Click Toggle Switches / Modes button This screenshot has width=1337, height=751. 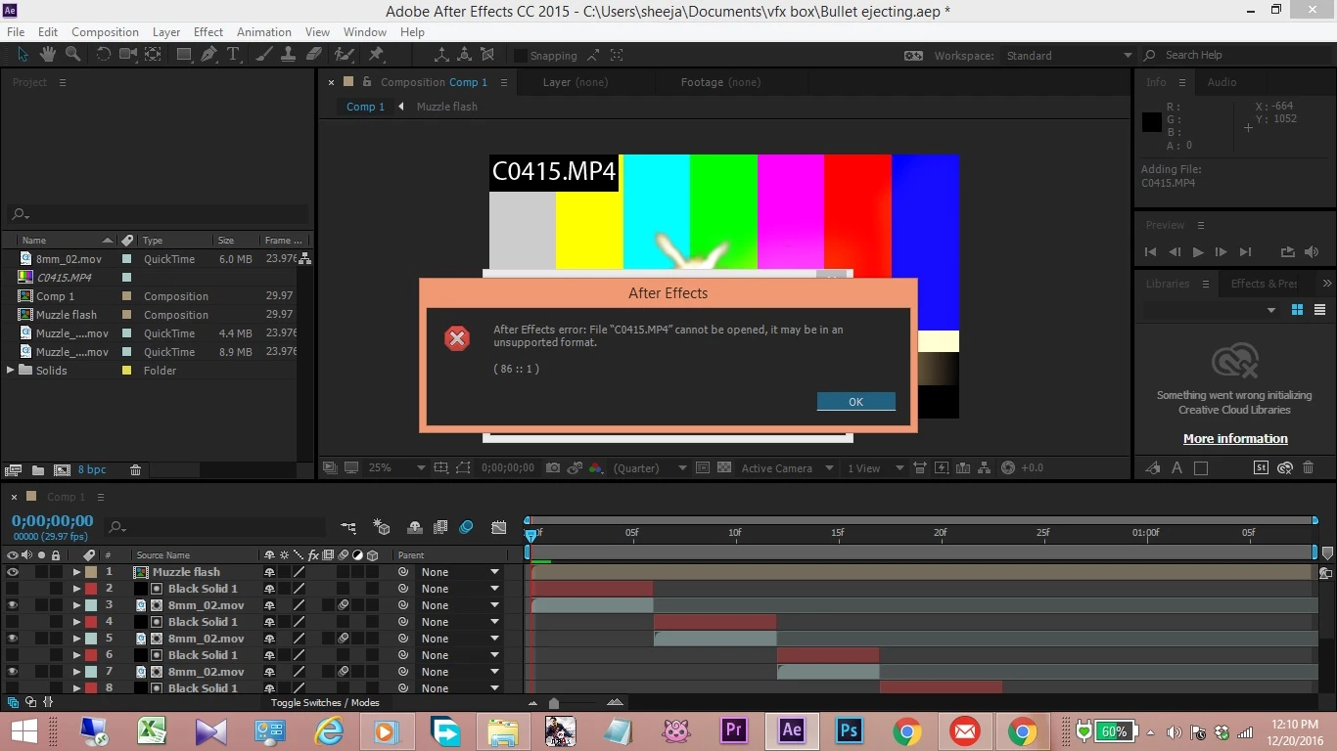pos(325,702)
